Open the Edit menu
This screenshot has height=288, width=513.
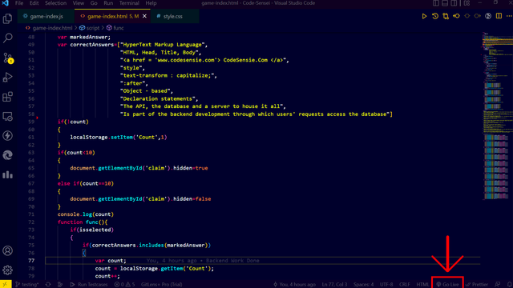click(34, 3)
